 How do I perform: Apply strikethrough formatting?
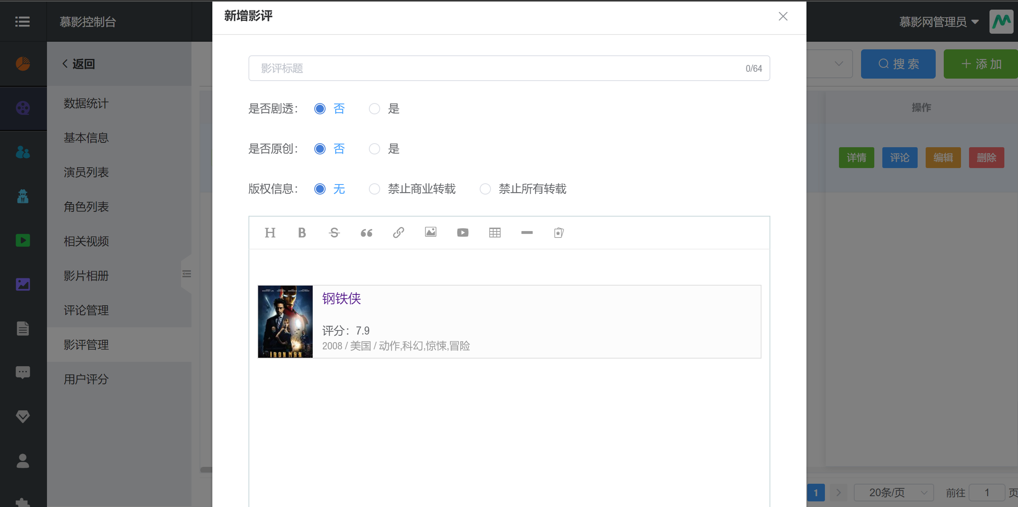334,233
